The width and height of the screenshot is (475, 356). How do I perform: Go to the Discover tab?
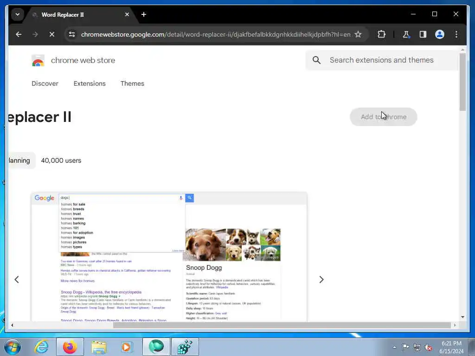(45, 83)
